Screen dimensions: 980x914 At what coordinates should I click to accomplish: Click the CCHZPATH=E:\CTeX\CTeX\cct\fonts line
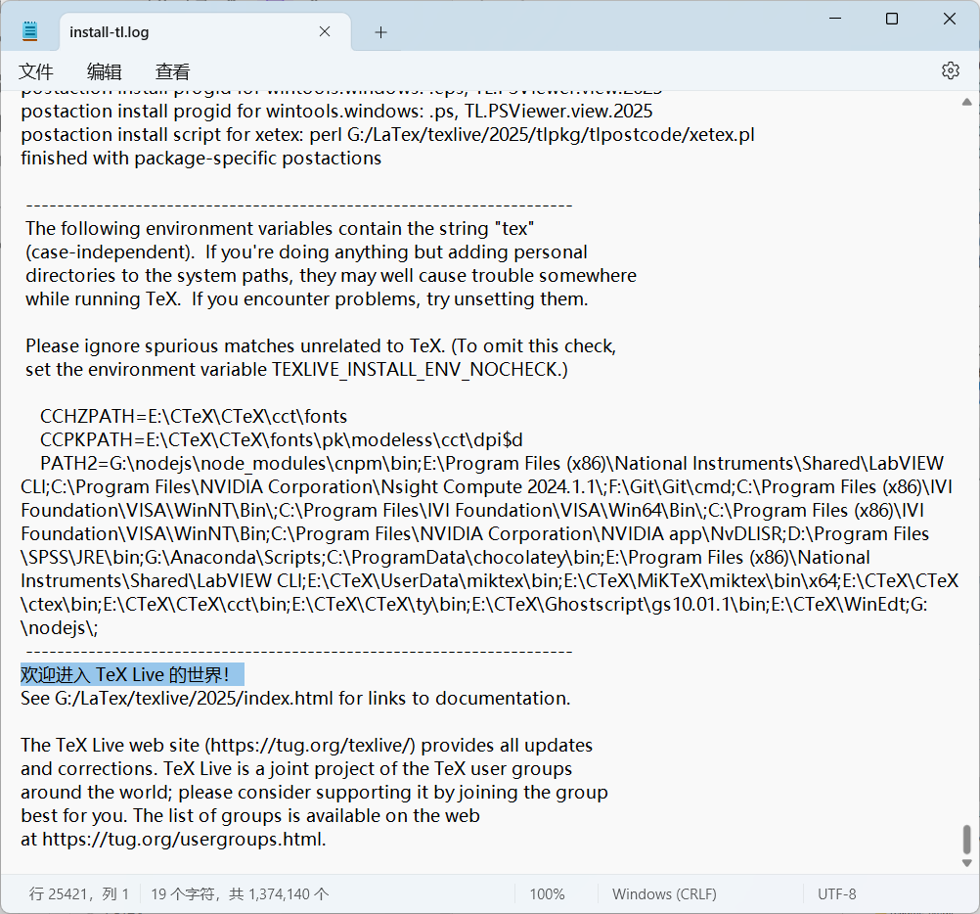194,416
